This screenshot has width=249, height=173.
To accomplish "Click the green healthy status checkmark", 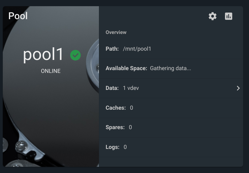I will click(x=76, y=55).
